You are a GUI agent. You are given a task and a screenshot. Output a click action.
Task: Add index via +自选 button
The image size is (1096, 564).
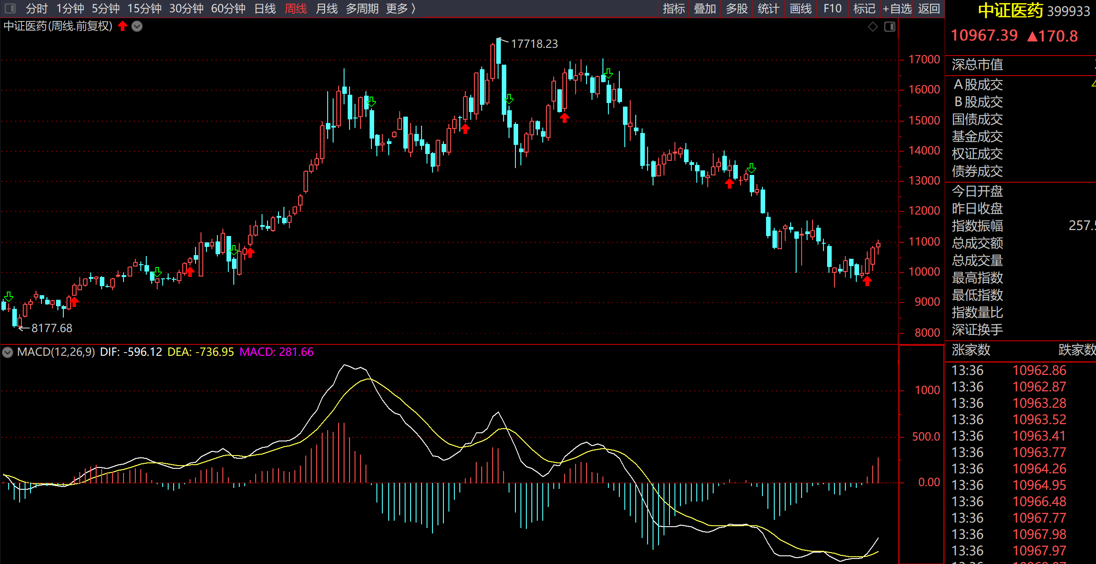(x=897, y=9)
